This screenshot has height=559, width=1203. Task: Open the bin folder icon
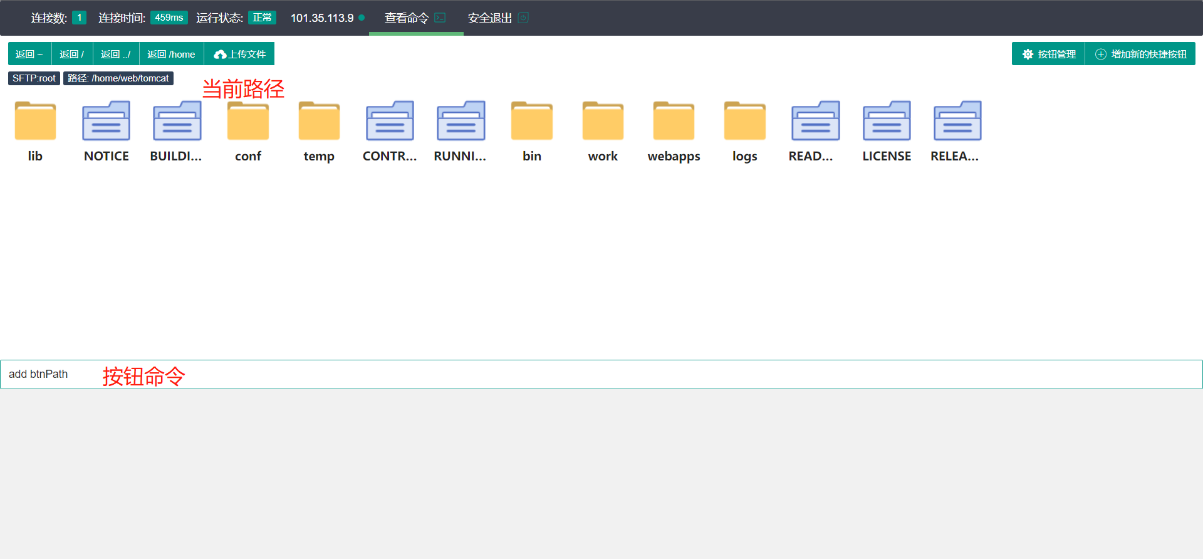532,120
